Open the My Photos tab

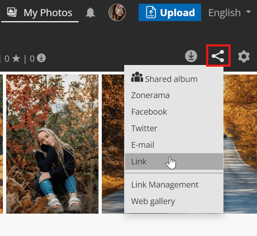[x=47, y=13]
